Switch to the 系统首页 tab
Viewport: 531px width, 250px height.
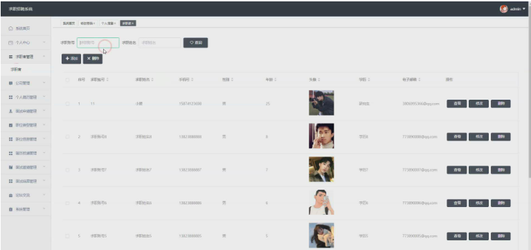coord(69,24)
